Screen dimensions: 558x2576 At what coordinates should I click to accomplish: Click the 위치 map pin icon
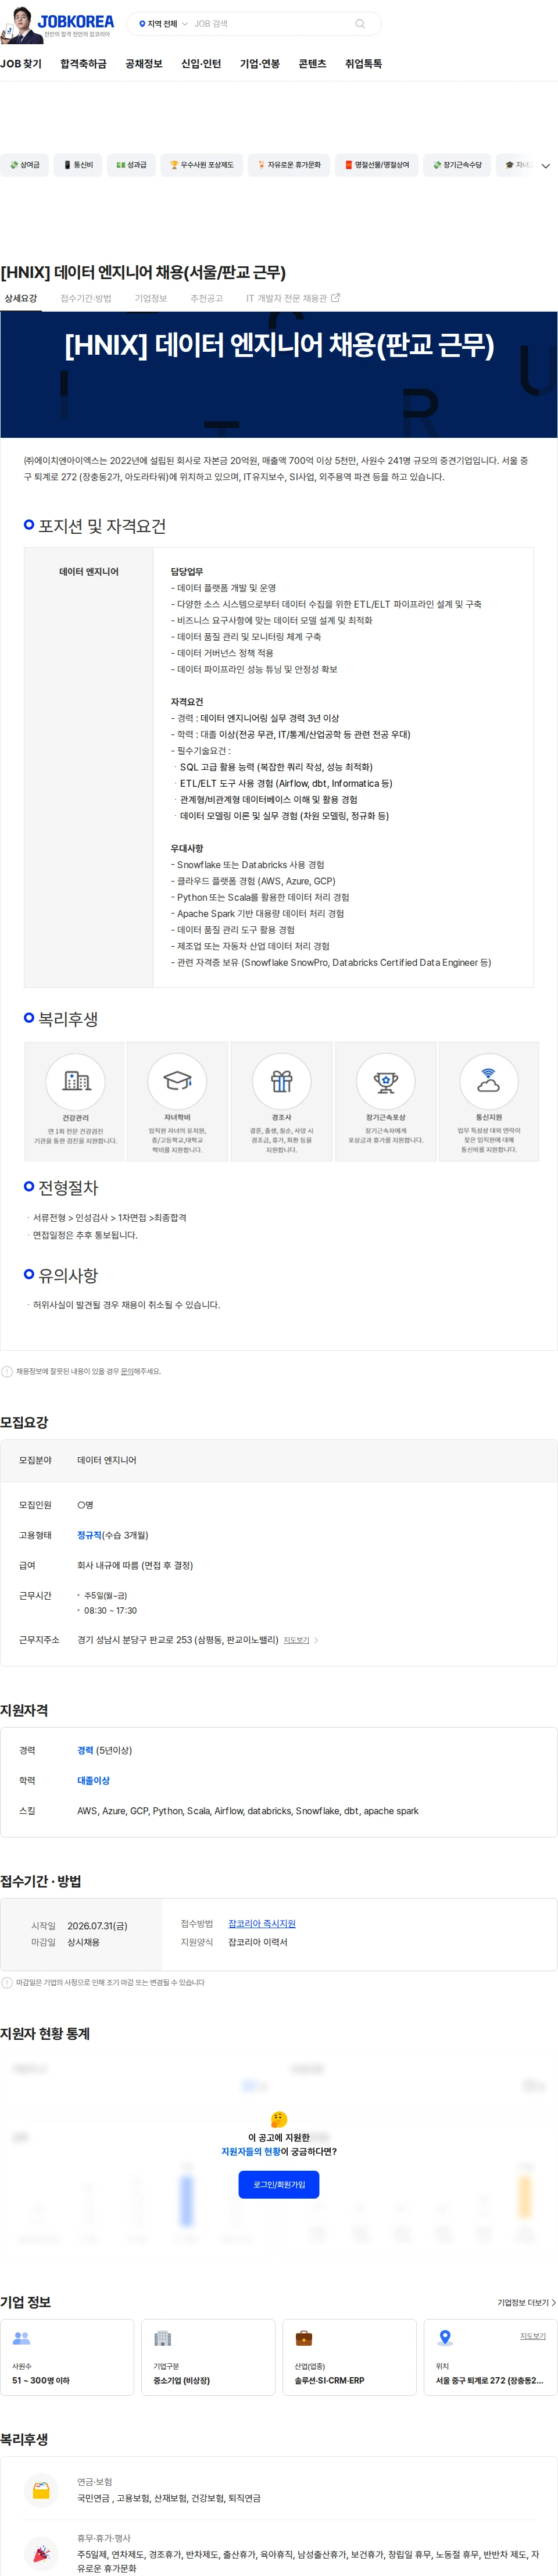[445, 2338]
